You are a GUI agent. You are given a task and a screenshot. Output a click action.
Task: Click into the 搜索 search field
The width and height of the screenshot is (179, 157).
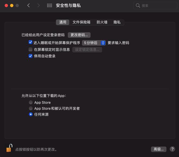coord(155,5)
